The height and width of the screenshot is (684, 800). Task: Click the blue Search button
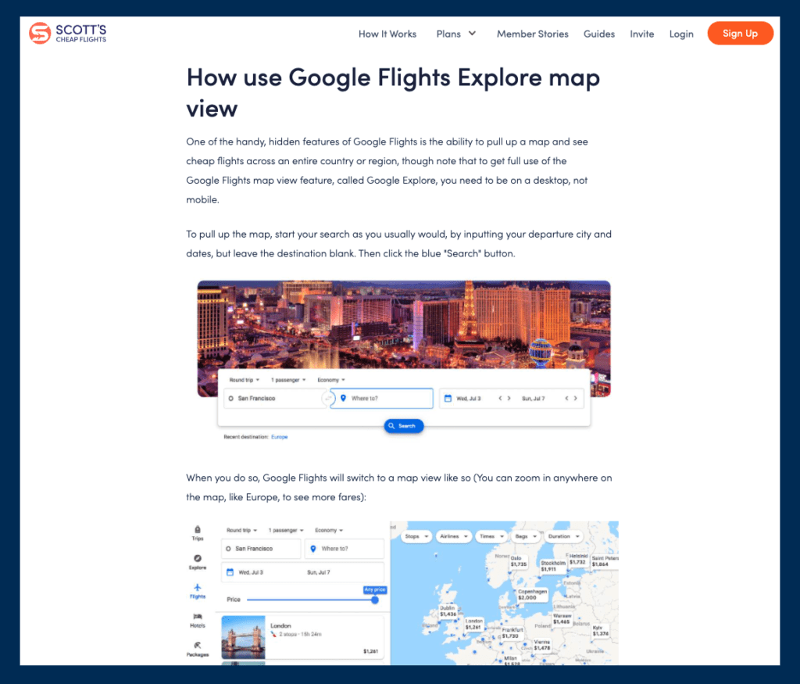404,426
